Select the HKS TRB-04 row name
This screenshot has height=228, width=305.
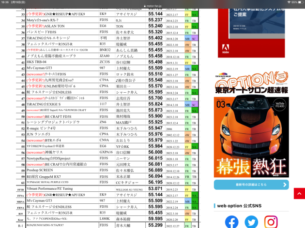37,62
